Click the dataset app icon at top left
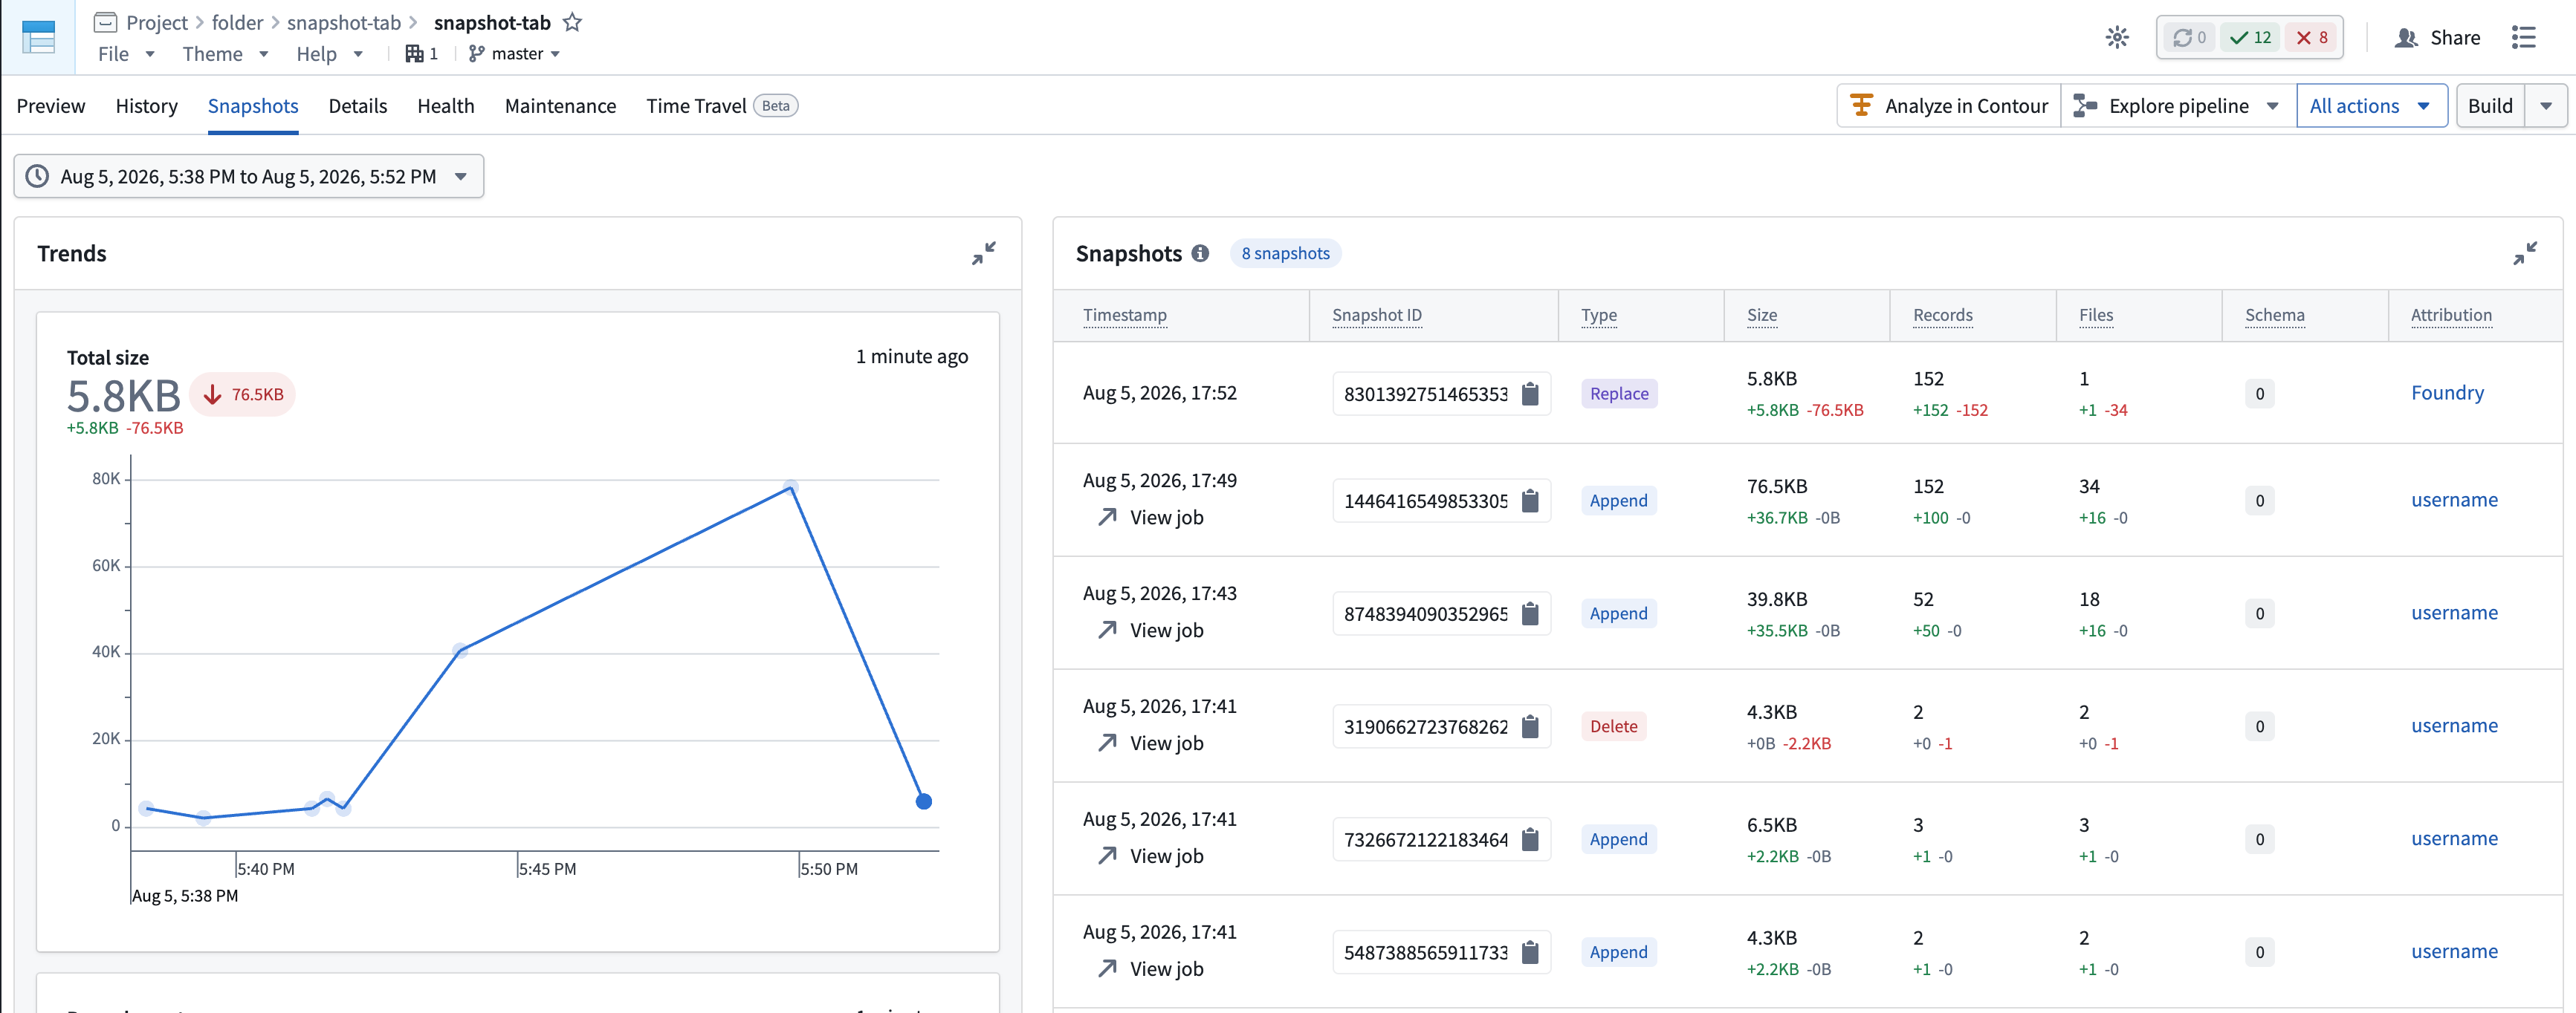 (x=38, y=37)
